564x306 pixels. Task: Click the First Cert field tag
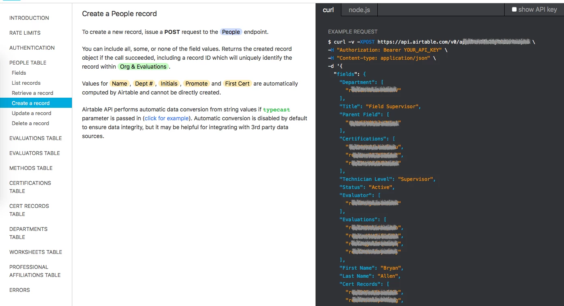[x=237, y=84]
